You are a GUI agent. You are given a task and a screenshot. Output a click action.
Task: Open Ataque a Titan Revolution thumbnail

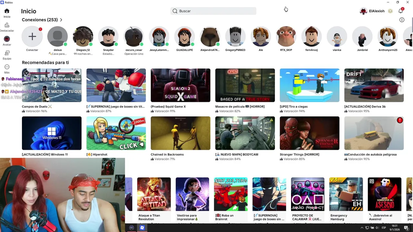pyautogui.click(x=154, y=194)
